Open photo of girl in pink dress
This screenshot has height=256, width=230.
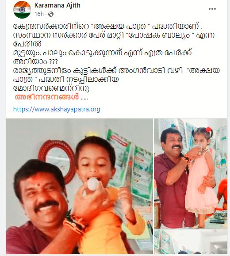click(x=191, y=174)
